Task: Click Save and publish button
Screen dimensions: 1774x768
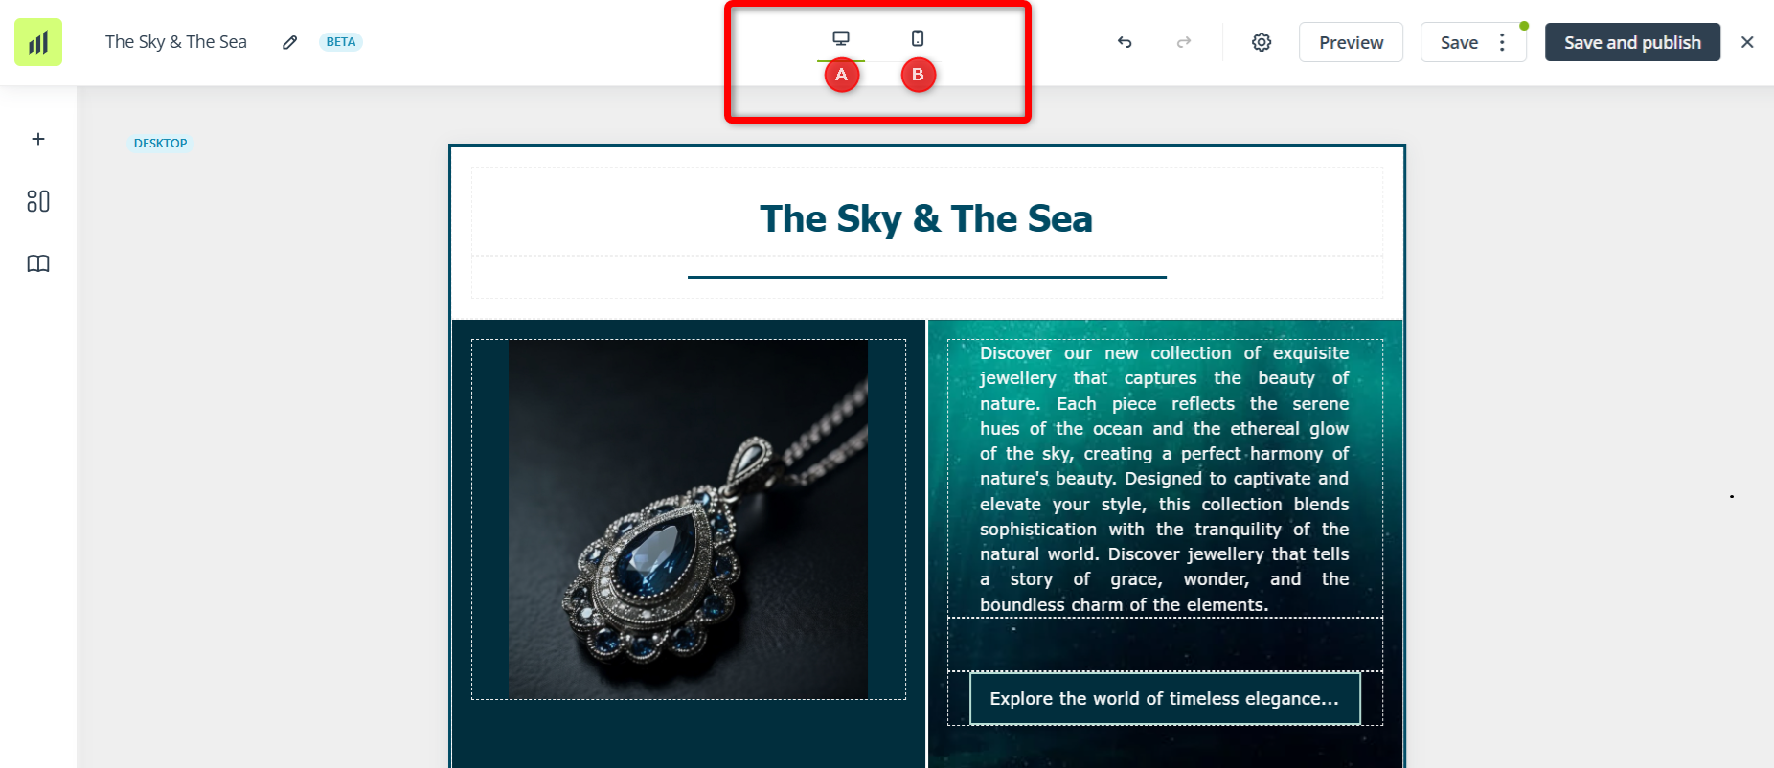Action: (x=1632, y=42)
